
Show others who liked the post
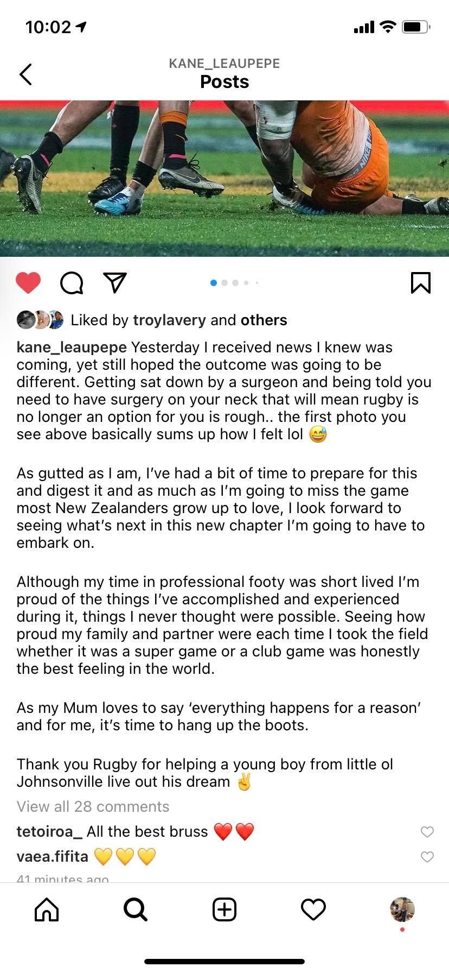click(264, 320)
